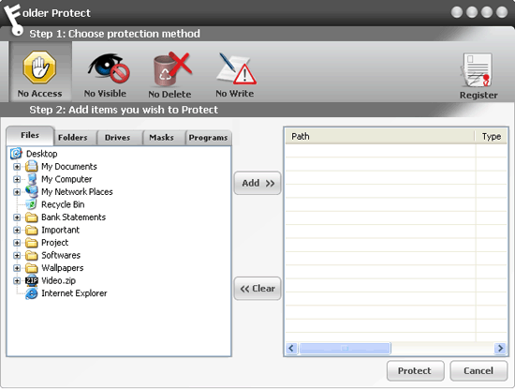The height and width of the screenshot is (389, 515).
Task: Select the Softwares label
Action: pos(61,255)
